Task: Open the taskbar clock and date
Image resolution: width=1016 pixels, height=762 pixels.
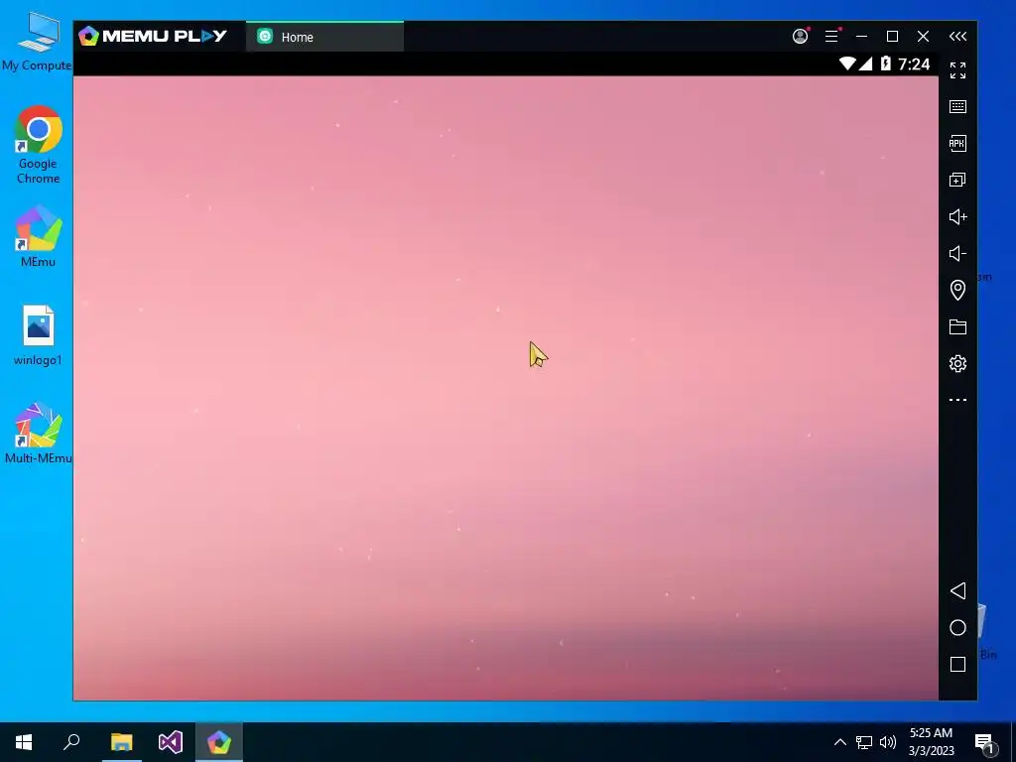Action: pos(931,742)
